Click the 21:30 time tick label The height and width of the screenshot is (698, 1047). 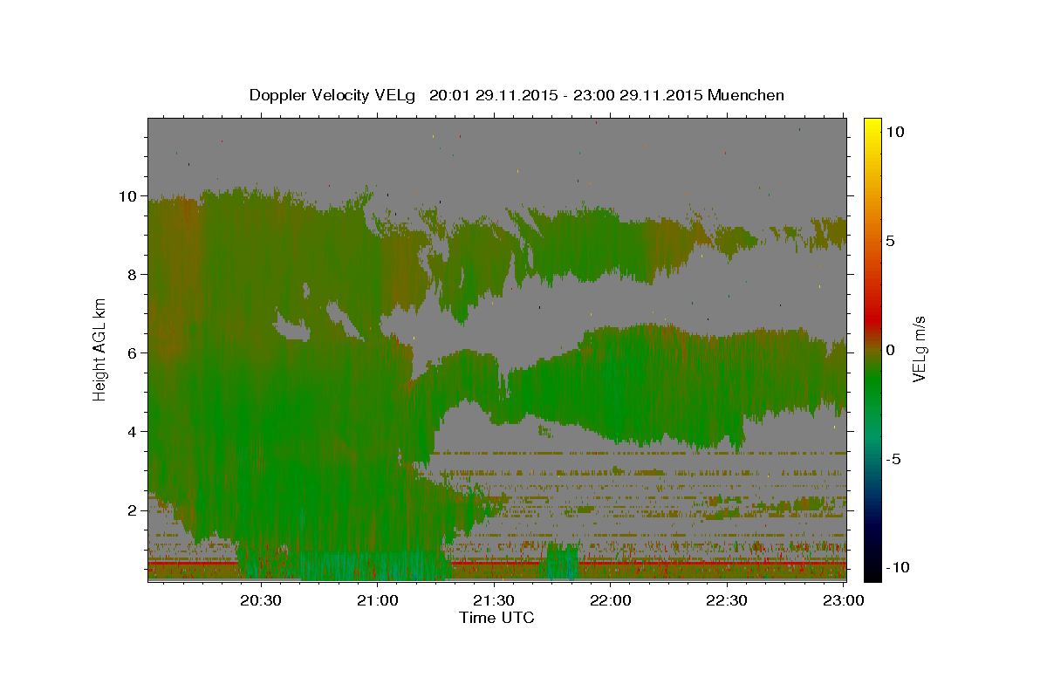pyautogui.click(x=494, y=600)
